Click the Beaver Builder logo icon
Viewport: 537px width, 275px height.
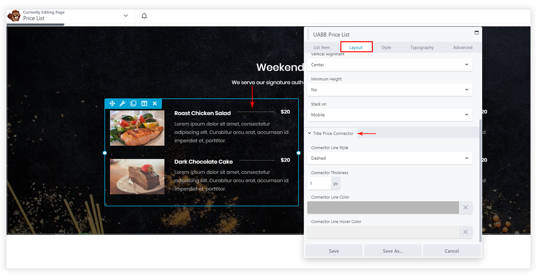(x=14, y=16)
